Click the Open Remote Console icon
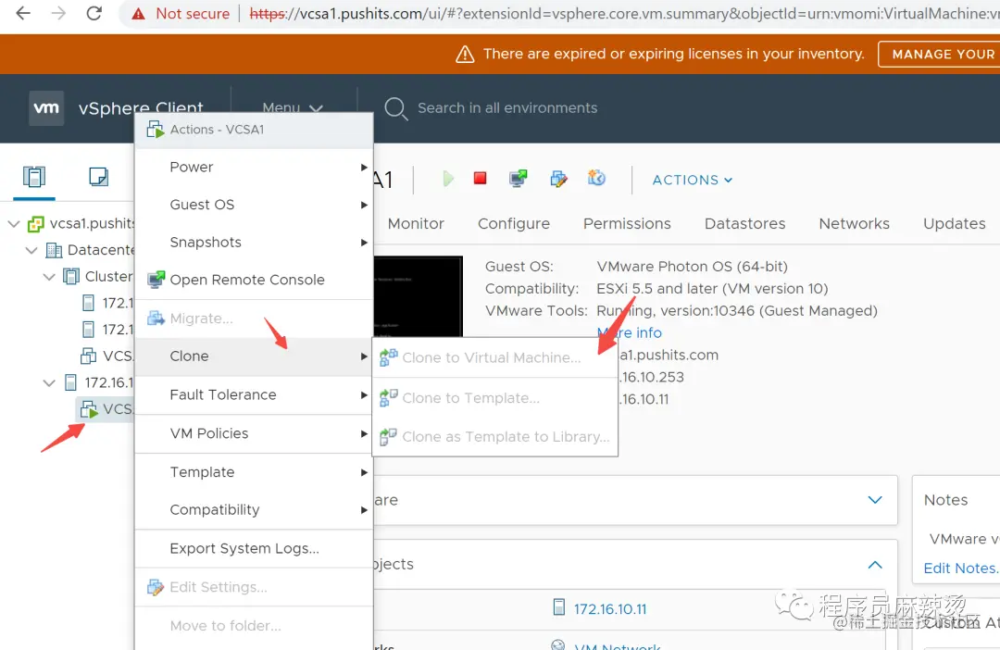This screenshot has width=1000, height=650. [x=156, y=280]
